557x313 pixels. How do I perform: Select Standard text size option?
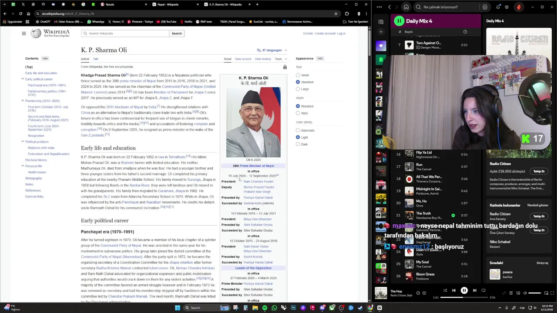[x=298, y=82]
